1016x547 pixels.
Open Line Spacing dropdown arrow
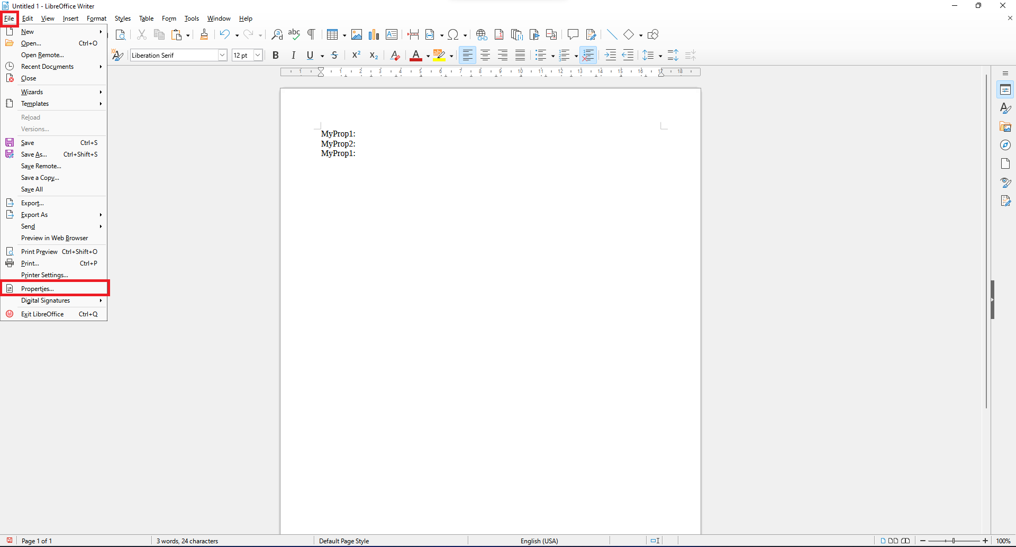pyautogui.click(x=660, y=56)
